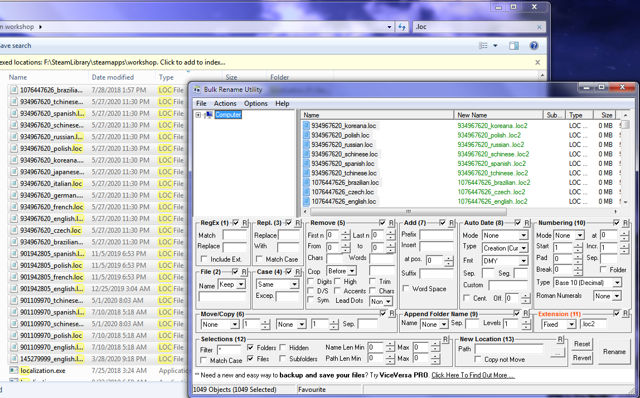Click the R reset button for Extension (11)
The height and width of the screenshot is (398, 640).
[x=626, y=314]
